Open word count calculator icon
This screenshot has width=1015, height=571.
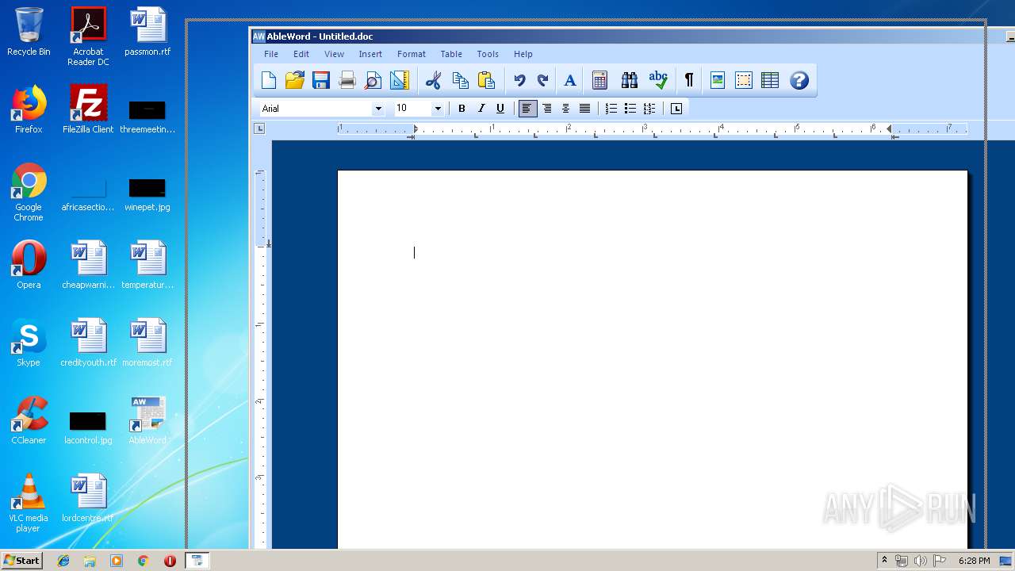(599, 80)
